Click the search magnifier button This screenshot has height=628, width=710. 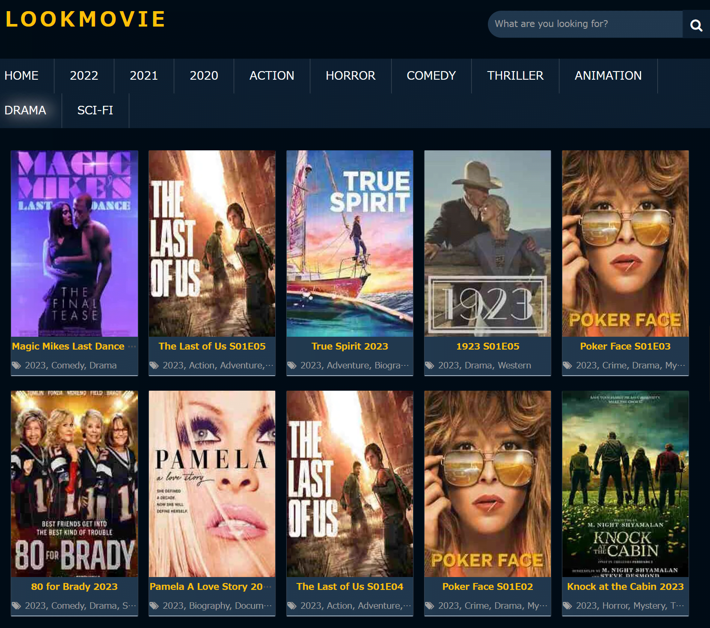[x=696, y=24]
